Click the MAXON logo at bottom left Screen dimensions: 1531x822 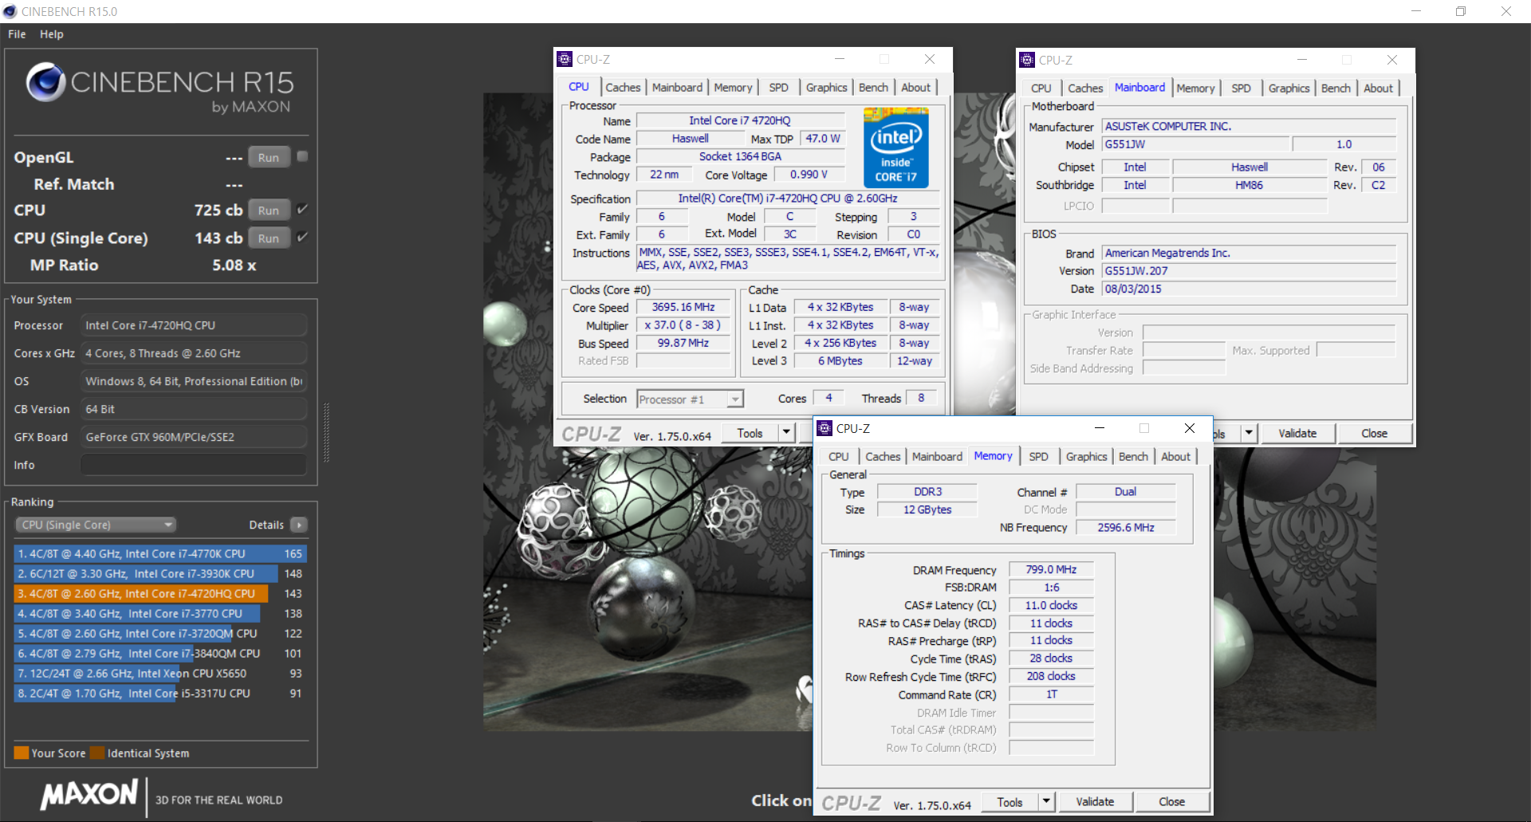click(90, 794)
